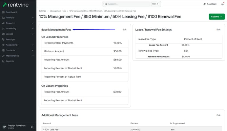Expand the Leases menu chevron
227x131 pixels.
point(33,34)
